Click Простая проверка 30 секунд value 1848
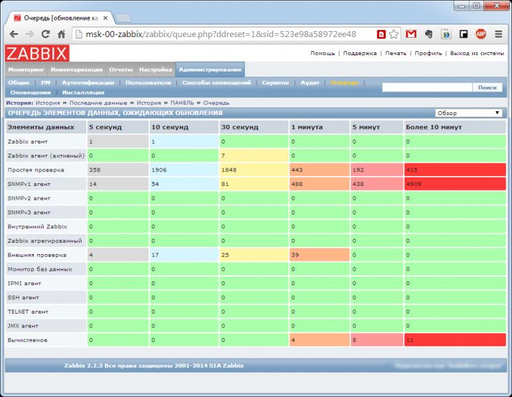Image resolution: width=512 pixels, height=397 pixels. tap(254, 170)
